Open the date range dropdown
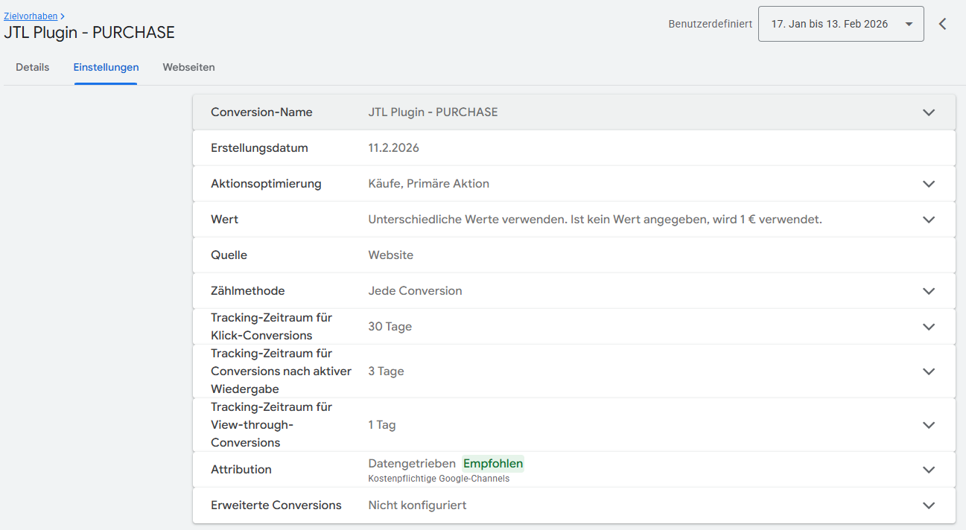The image size is (966, 530). click(x=841, y=24)
